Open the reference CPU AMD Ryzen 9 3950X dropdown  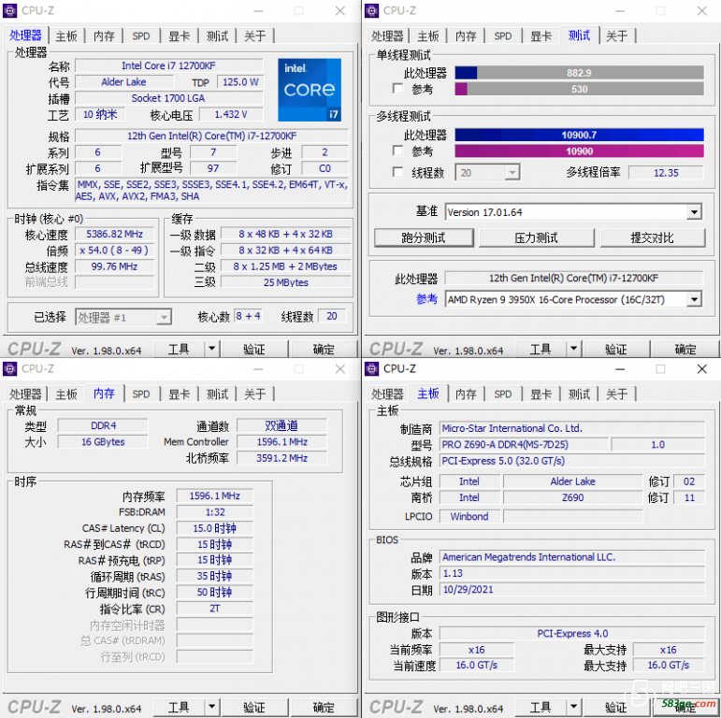click(x=694, y=300)
